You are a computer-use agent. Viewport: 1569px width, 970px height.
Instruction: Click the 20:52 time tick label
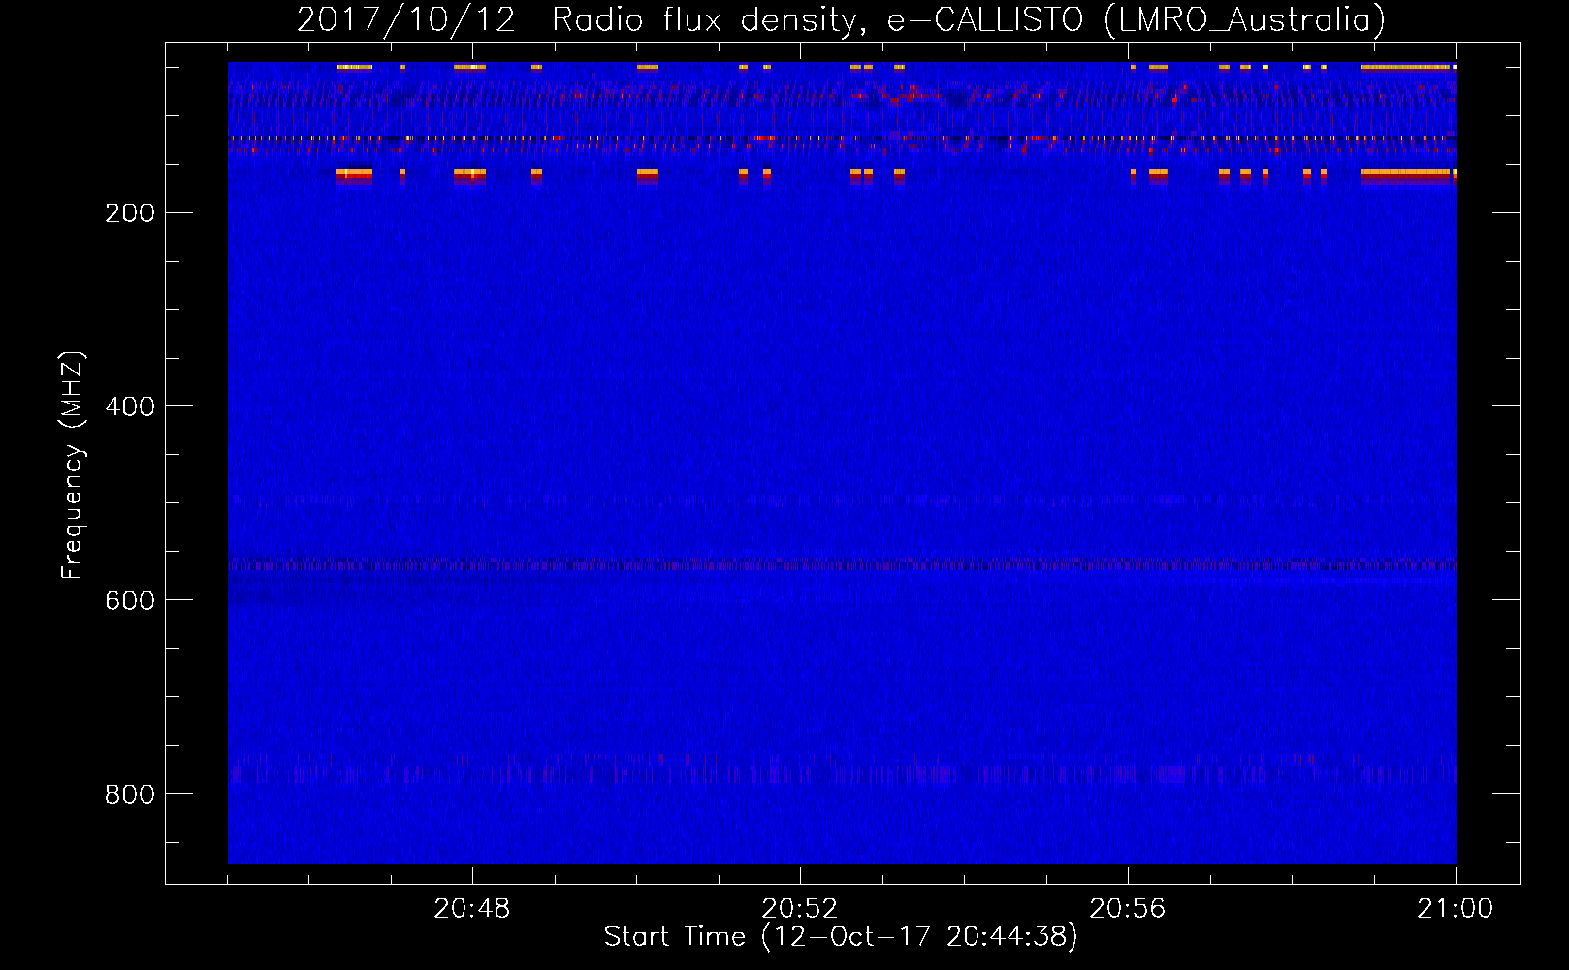(x=799, y=909)
